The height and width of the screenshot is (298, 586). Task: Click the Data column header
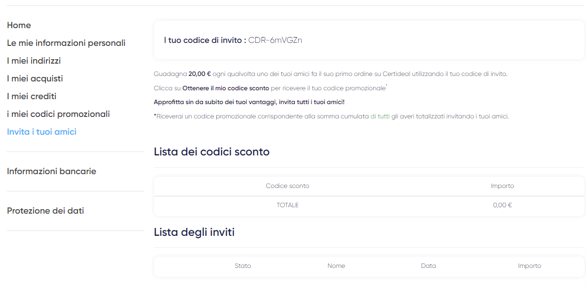(429, 266)
